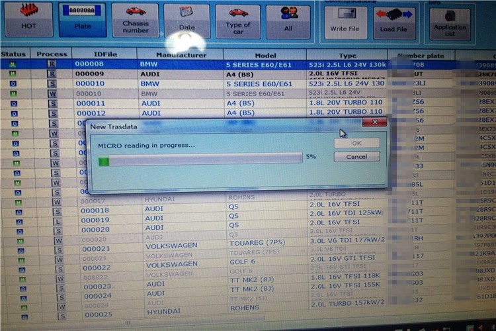Open the Write File function
The width and height of the screenshot is (496, 331).
click(345, 23)
